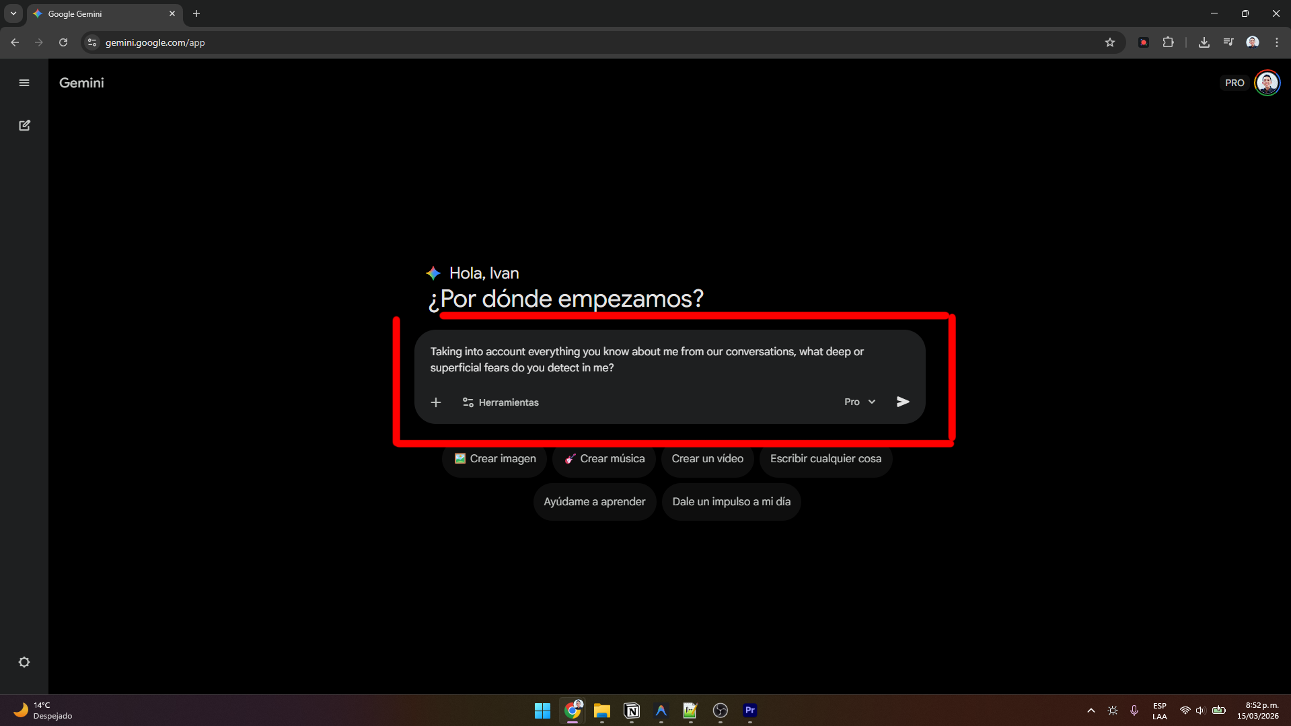The height and width of the screenshot is (726, 1291).
Task: Open Wi-Fi network settings in tray
Action: point(1185,711)
